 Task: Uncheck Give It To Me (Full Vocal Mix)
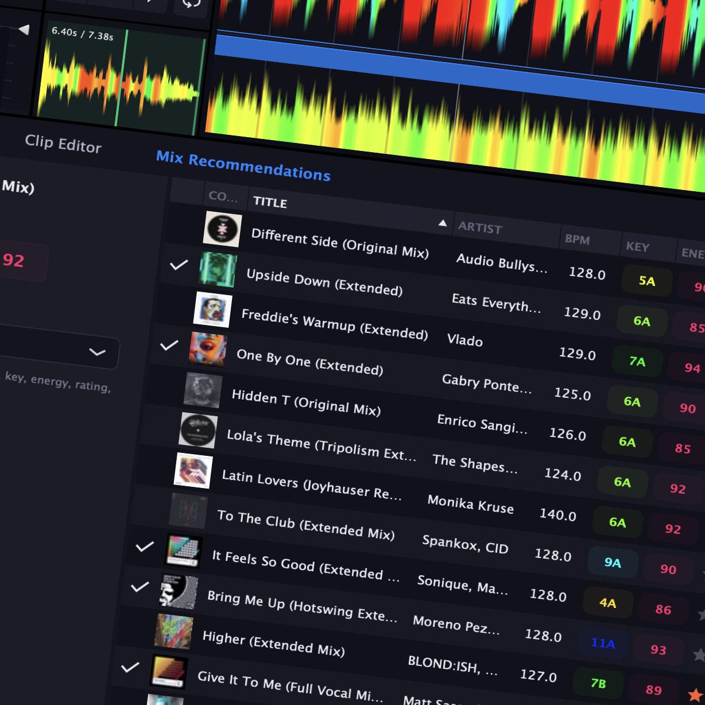[130, 667]
